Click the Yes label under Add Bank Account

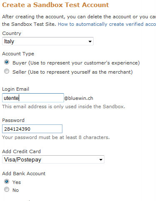[x=17, y=182]
